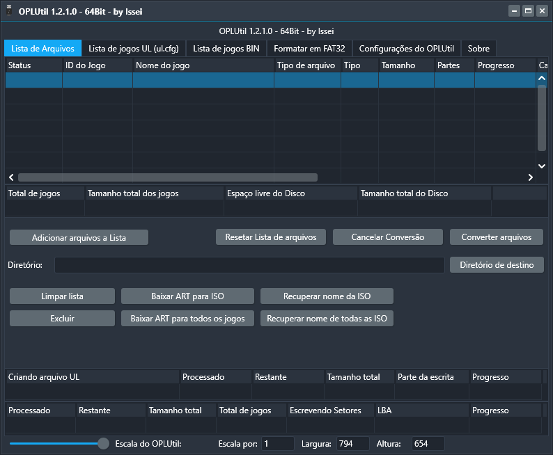Go to the Sobre tab
553x455 pixels.
pyautogui.click(x=478, y=49)
